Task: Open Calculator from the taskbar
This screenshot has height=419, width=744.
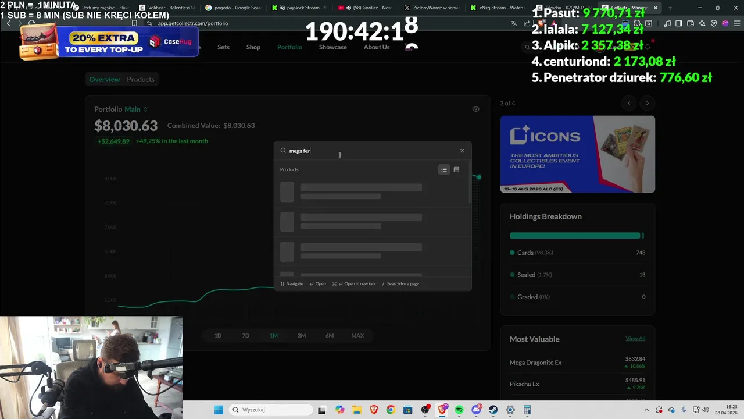Action: 527,410
